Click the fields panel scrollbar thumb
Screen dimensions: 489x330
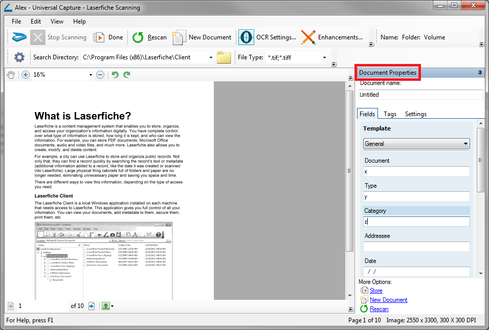(481, 160)
